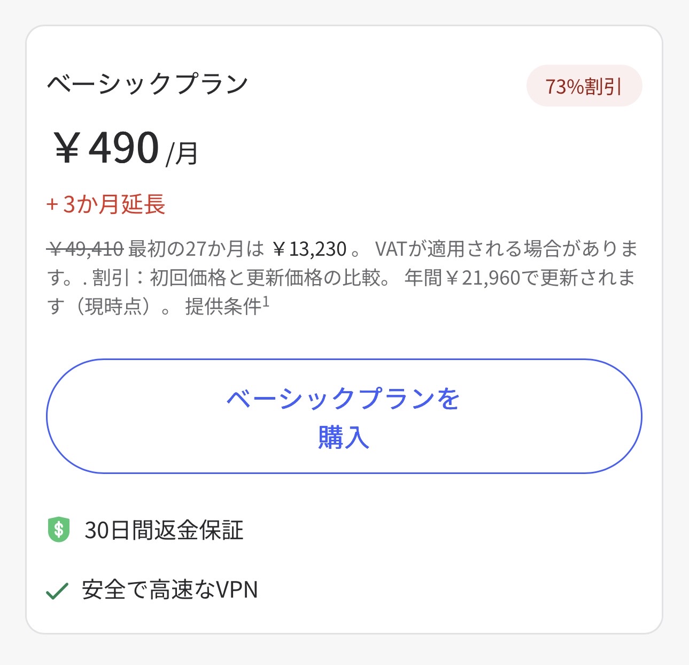
Task: Click the 割引：初回価格と更新価格の比較 text
Action: [x=241, y=278]
